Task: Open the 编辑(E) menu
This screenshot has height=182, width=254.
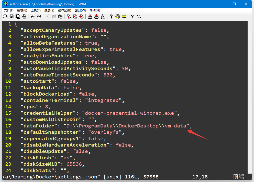Action: tap(22, 10)
